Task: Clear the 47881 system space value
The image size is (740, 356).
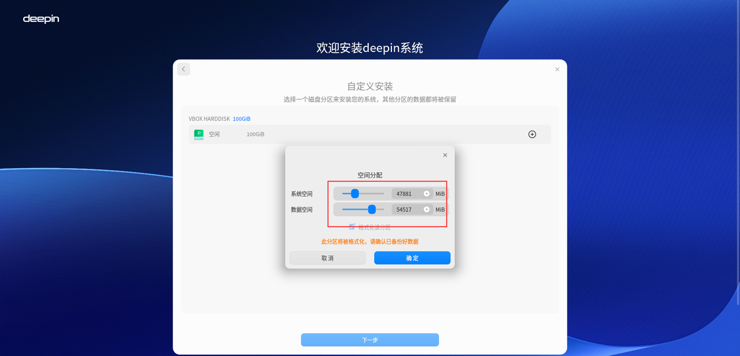Action: coord(427,194)
